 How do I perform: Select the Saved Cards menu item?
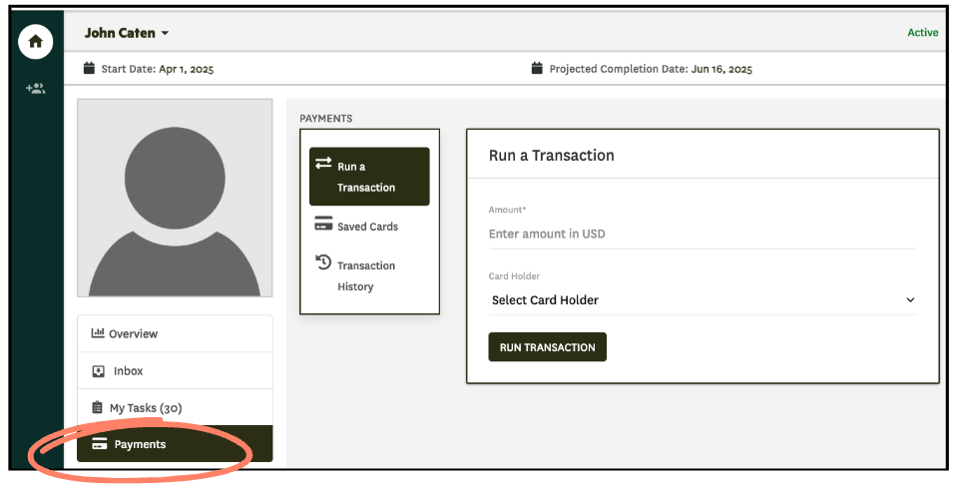point(367,227)
